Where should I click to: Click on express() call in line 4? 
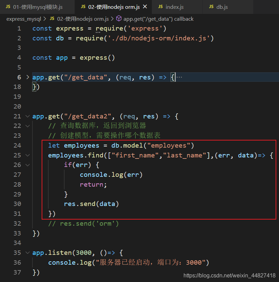tap(97, 58)
